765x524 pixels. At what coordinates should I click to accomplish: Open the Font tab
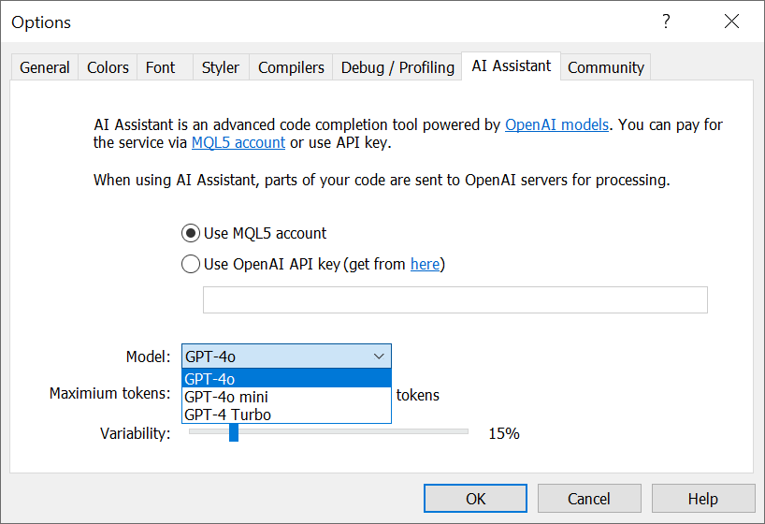pos(161,67)
